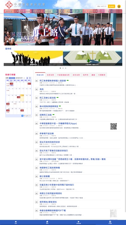Open the 招聘同工消息 article link
Viewport: 126px width, 225px height.
[x=46, y=115]
